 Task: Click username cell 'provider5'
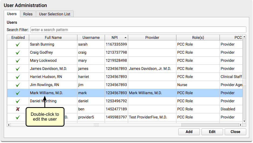[91, 117]
